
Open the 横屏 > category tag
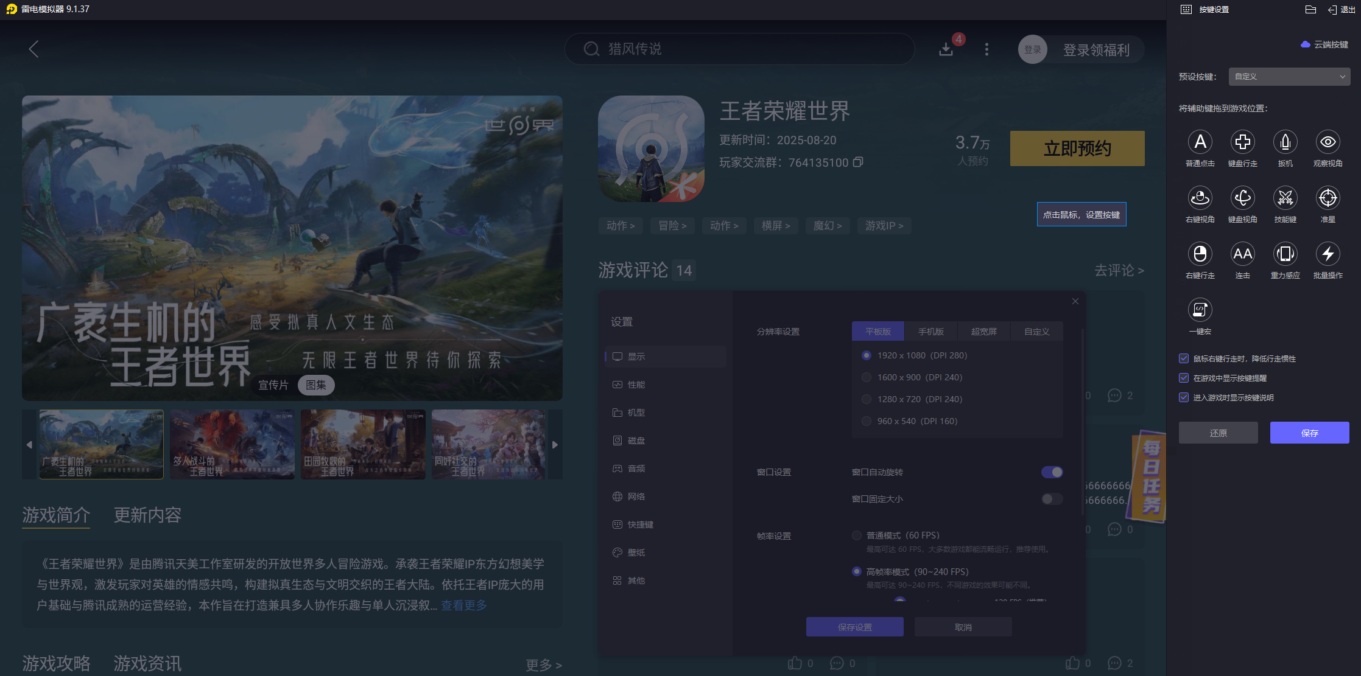tap(776, 226)
